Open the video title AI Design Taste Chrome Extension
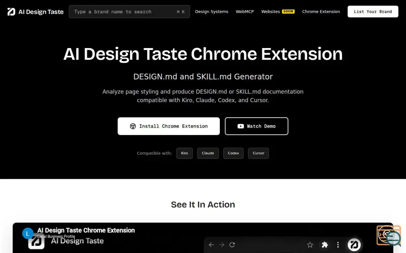Image resolution: width=406 pixels, height=253 pixels. point(86,230)
